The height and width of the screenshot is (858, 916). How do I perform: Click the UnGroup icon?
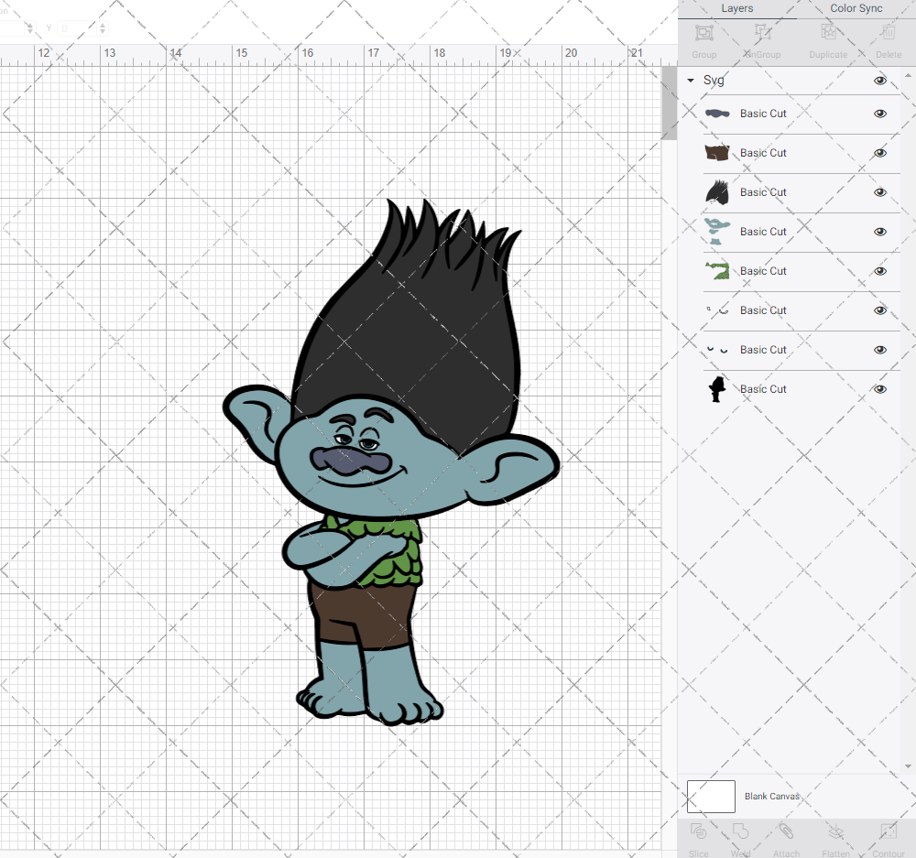pos(763,33)
